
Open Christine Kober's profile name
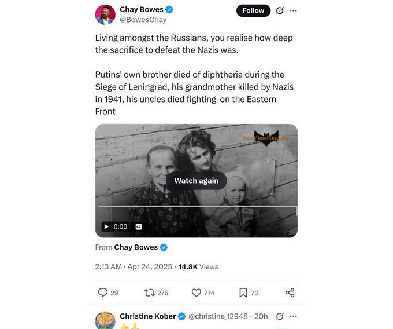point(147,316)
